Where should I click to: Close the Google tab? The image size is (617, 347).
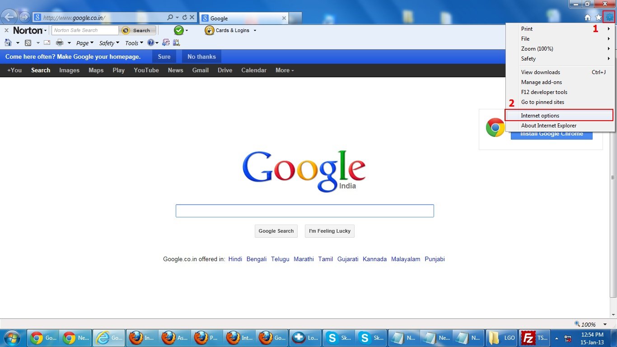pyautogui.click(x=284, y=18)
